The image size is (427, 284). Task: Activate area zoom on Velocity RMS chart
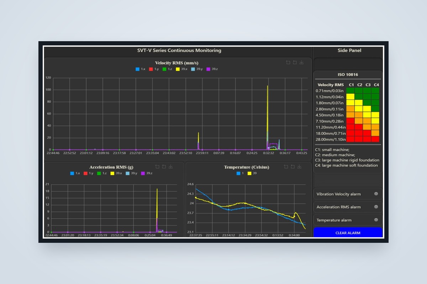tap(288, 62)
